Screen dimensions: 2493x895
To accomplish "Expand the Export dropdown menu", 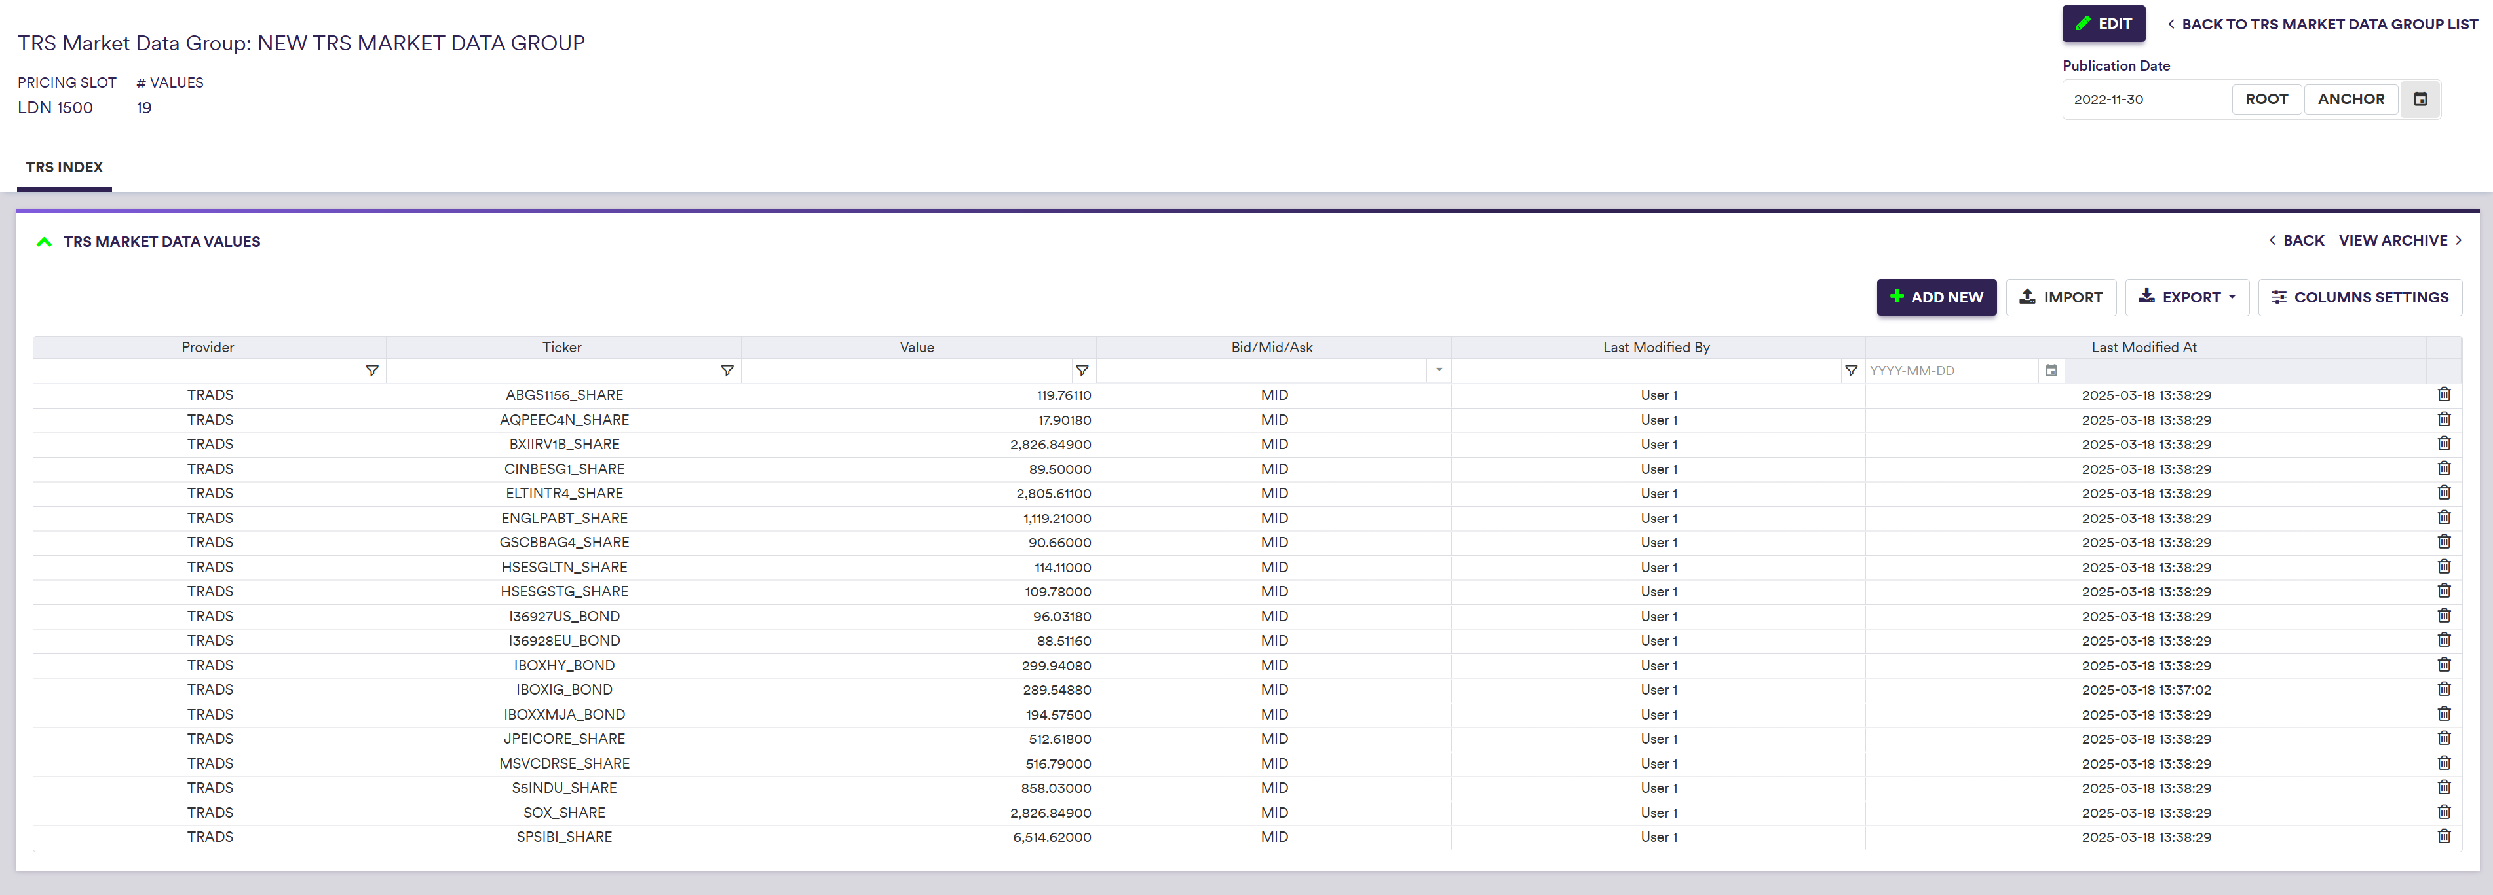I will [x=2186, y=297].
